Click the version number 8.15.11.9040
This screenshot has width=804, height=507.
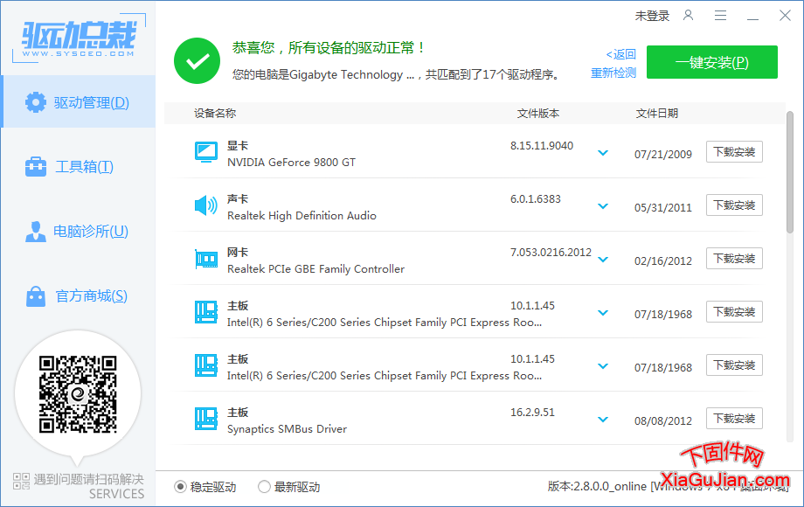tap(542, 146)
